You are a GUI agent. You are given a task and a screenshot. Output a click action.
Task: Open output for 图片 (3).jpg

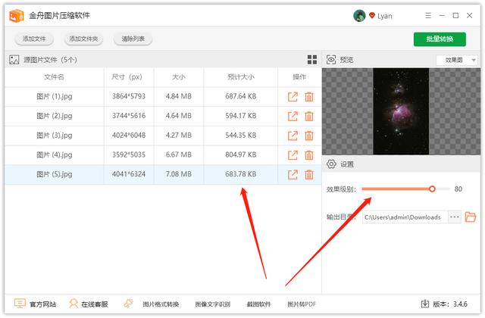pos(293,136)
